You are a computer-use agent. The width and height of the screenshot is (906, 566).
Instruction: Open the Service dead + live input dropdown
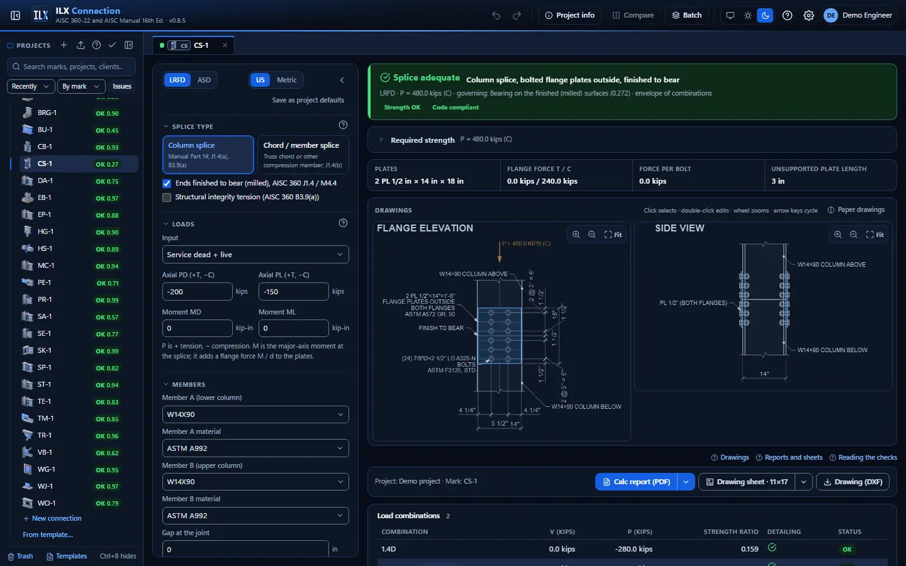coord(255,255)
